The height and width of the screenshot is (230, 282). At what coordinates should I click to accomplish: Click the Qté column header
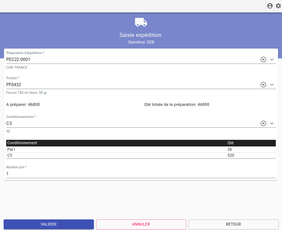click(230, 143)
